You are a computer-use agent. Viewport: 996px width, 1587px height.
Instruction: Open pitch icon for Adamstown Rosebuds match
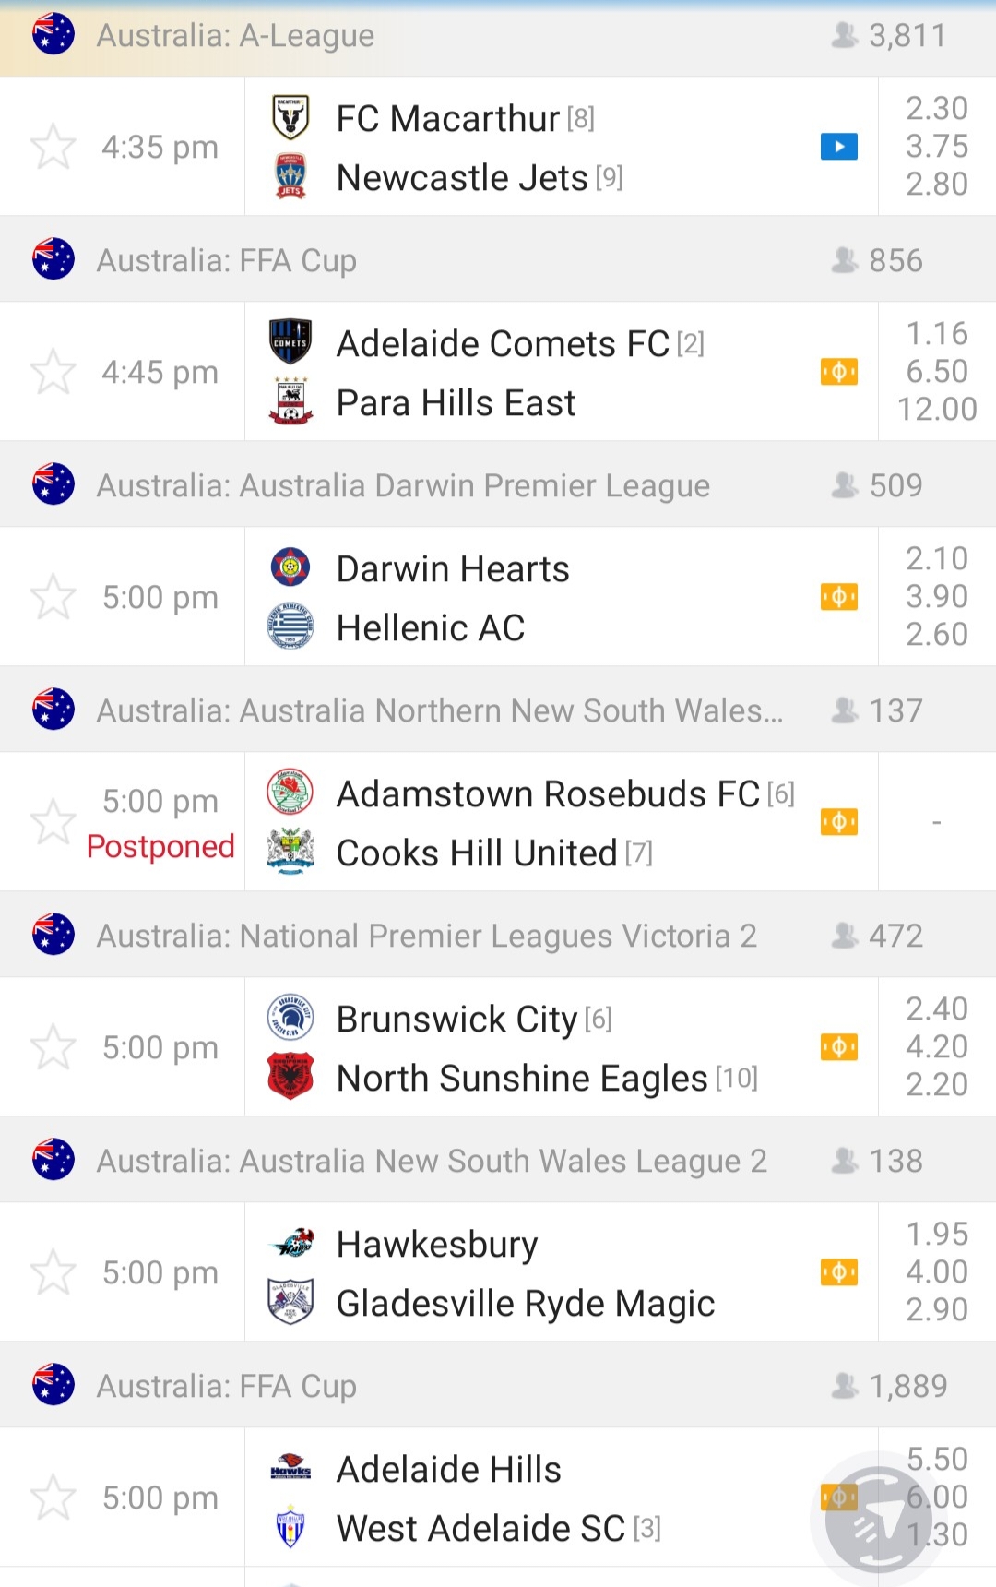[x=839, y=822]
